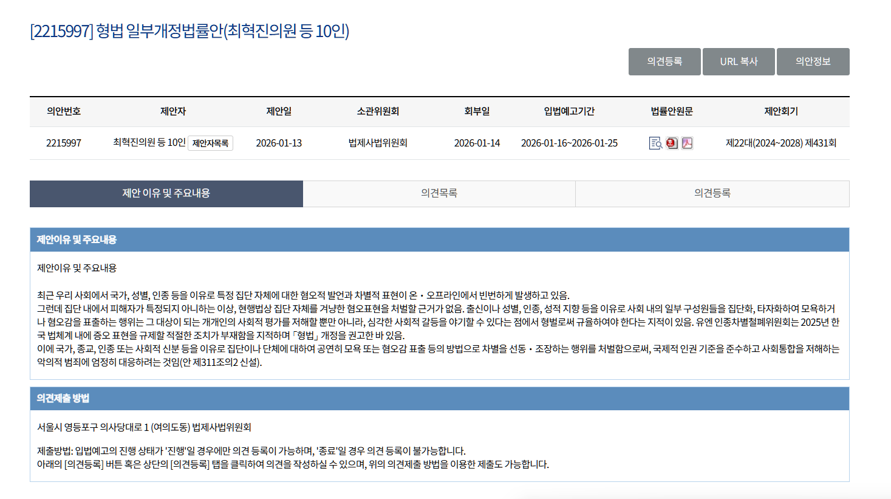The height and width of the screenshot is (499, 891).
Task: Open the bill text preview icon
Action: [x=655, y=143]
